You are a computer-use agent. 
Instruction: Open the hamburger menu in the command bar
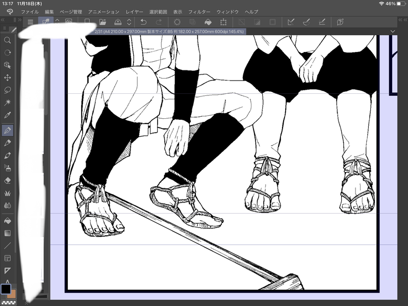pos(31,22)
